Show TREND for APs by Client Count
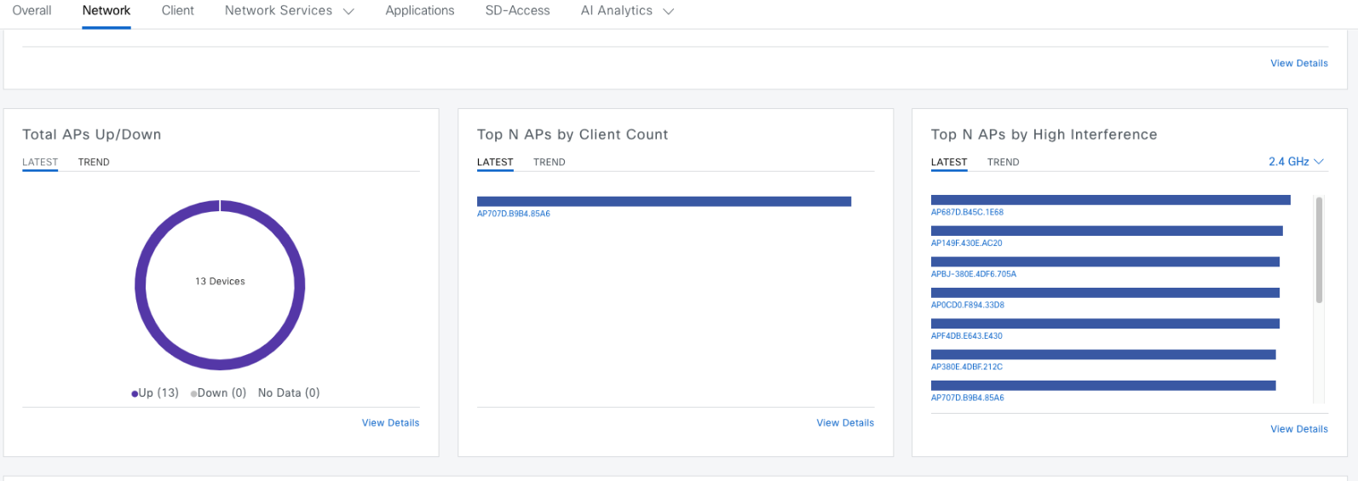This screenshot has height=481, width=1358. point(549,162)
